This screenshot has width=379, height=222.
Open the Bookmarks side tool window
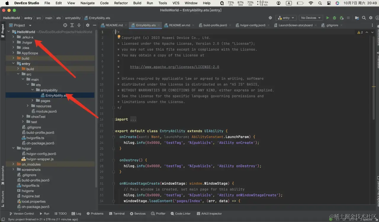coord(3,175)
